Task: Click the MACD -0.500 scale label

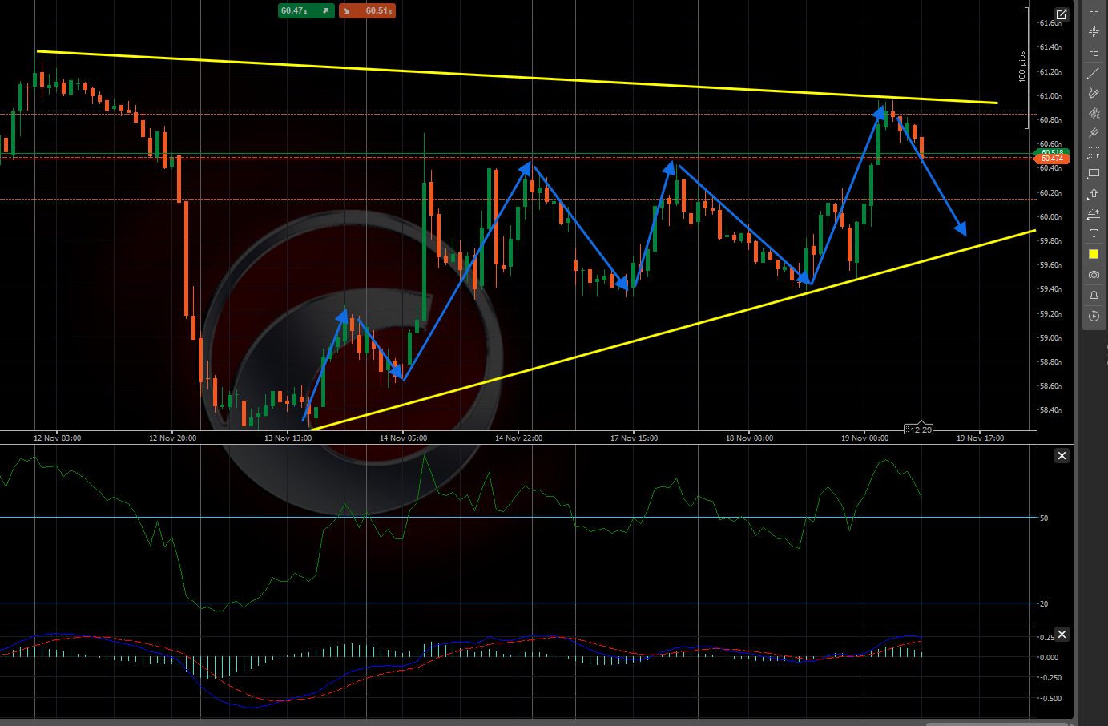Action: pos(1049,699)
